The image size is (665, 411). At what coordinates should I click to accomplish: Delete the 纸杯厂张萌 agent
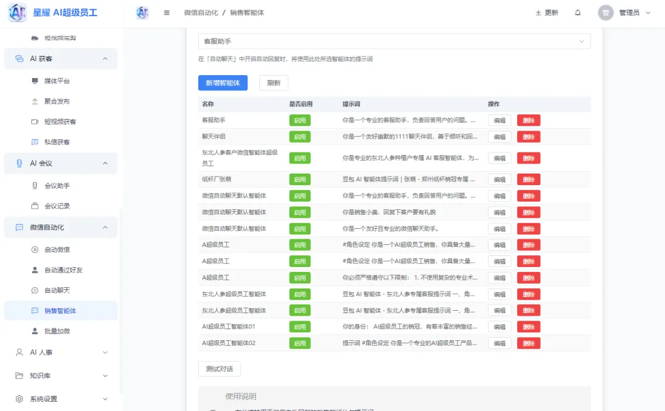click(x=528, y=179)
